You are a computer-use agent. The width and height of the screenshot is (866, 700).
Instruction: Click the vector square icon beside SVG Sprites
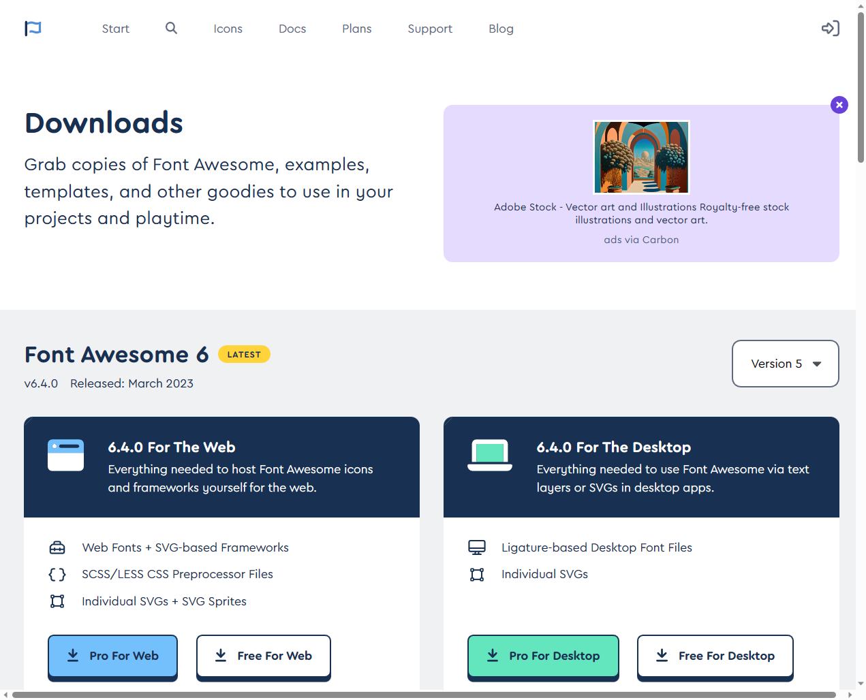pyautogui.click(x=57, y=601)
